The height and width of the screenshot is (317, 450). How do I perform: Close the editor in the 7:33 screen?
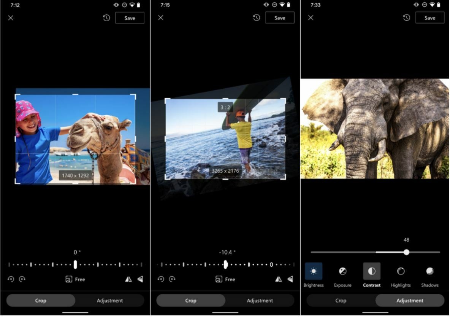point(311,18)
